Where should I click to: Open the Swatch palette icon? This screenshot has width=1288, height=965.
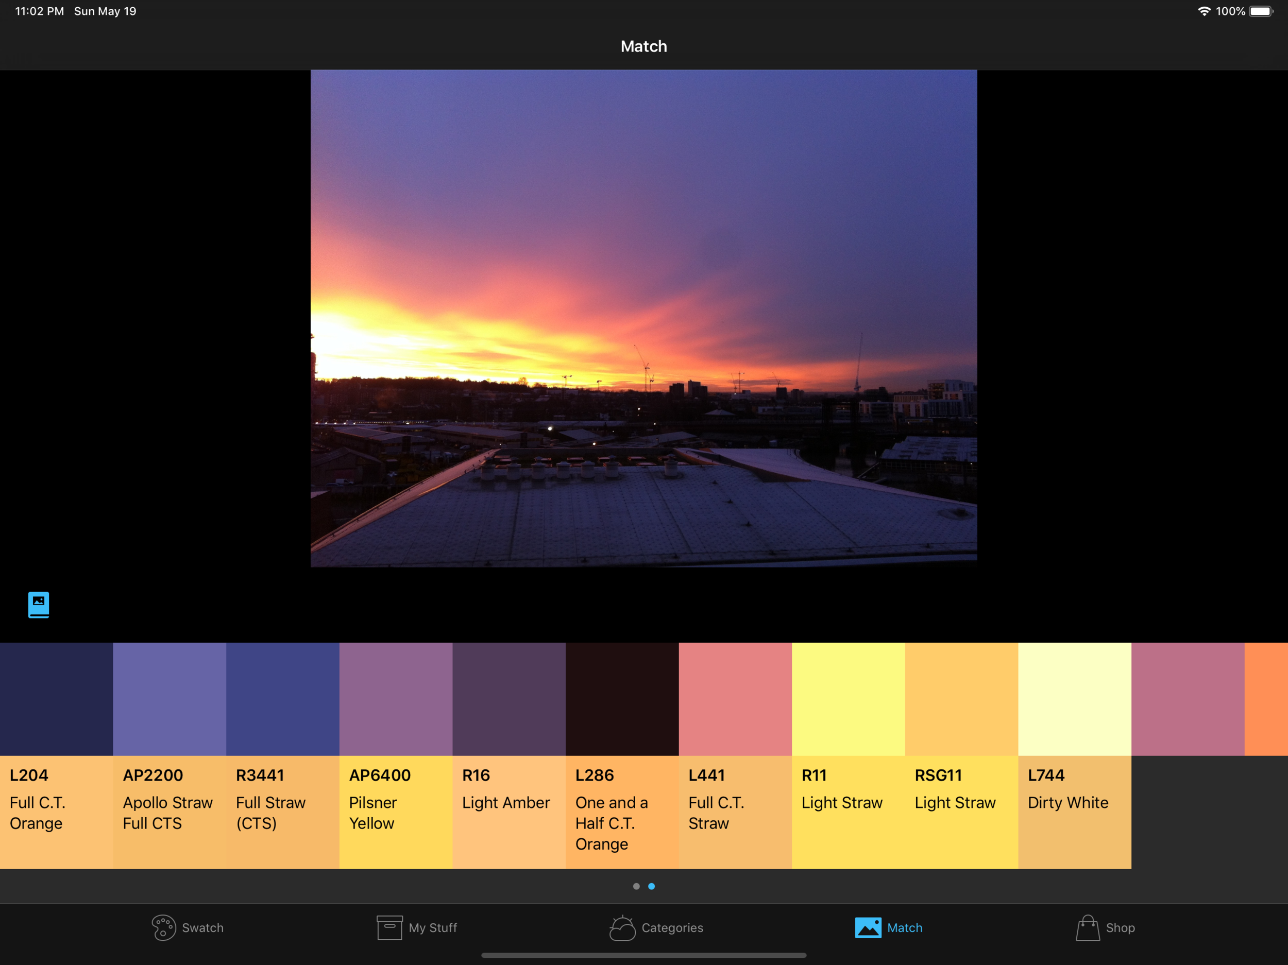(164, 928)
